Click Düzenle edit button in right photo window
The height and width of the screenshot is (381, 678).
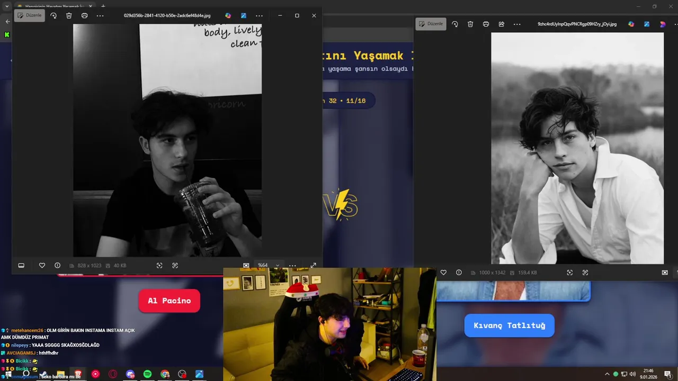click(x=431, y=24)
